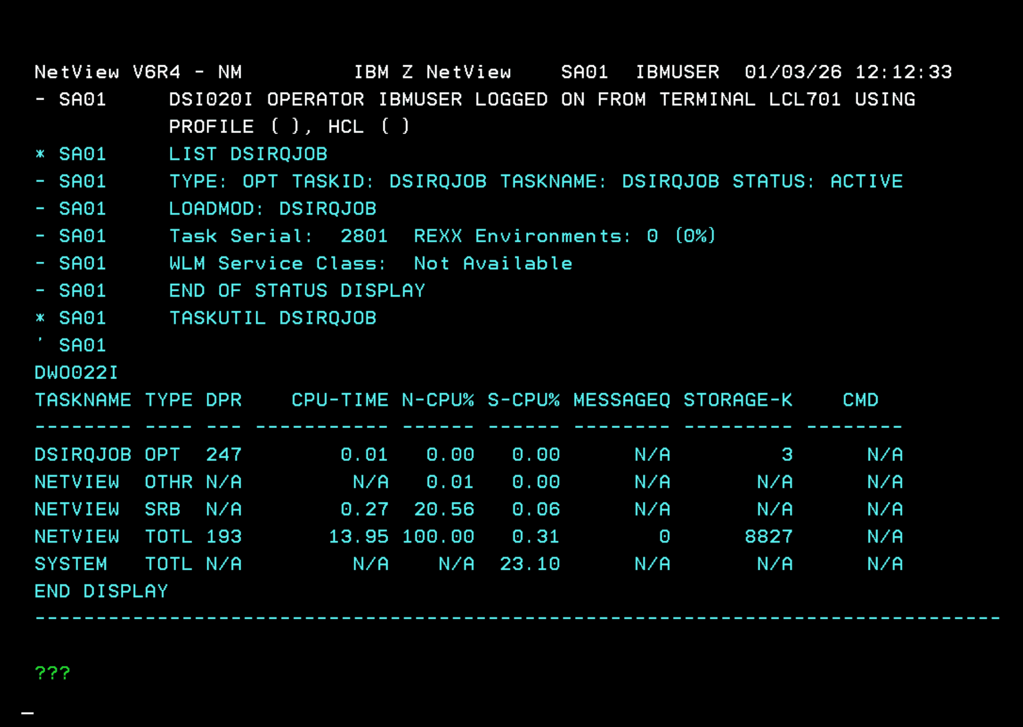Click the STATUS: ACTIVE field
The image size is (1023, 727).
pyautogui.click(x=817, y=181)
